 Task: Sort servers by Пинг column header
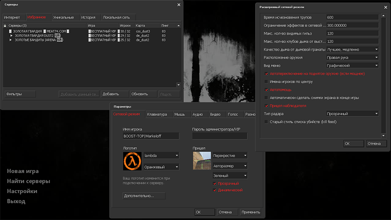pyautogui.click(x=168, y=25)
